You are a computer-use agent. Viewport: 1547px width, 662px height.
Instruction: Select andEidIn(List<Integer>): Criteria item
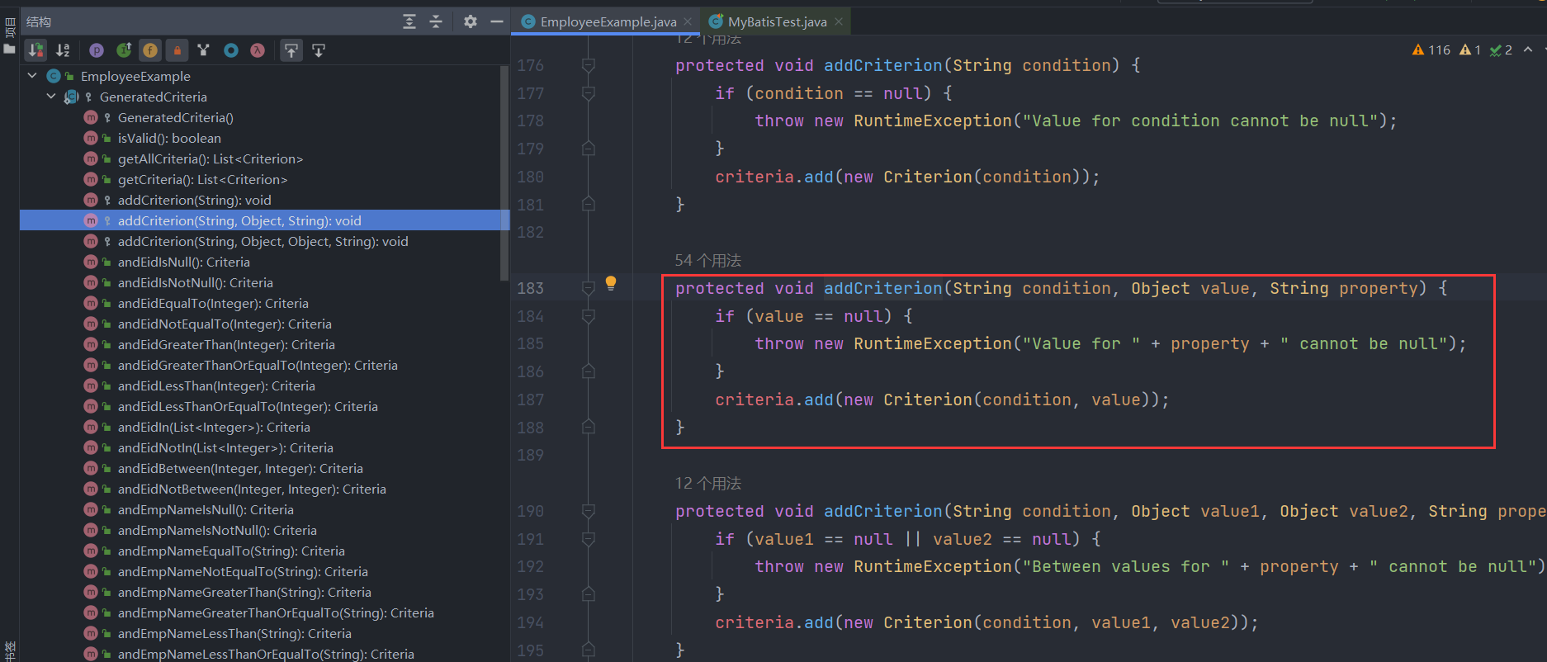click(x=214, y=427)
